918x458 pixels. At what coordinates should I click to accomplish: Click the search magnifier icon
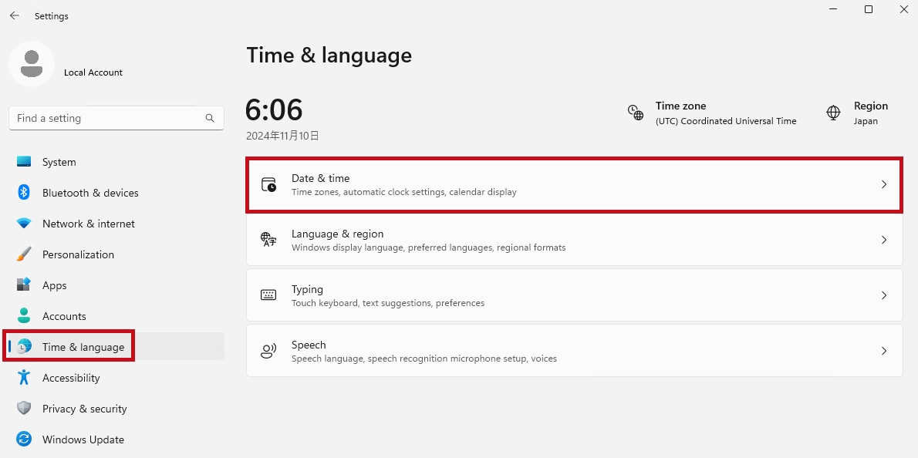click(x=210, y=119)
